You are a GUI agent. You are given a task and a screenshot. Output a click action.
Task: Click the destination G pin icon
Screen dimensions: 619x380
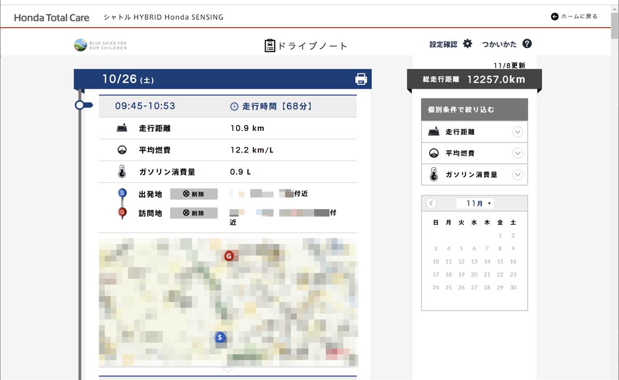[122, 213]
